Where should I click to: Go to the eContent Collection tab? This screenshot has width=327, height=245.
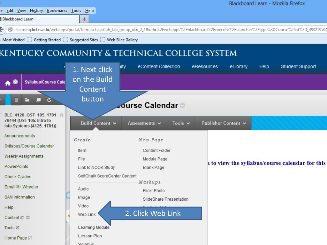tap(159, 67)
